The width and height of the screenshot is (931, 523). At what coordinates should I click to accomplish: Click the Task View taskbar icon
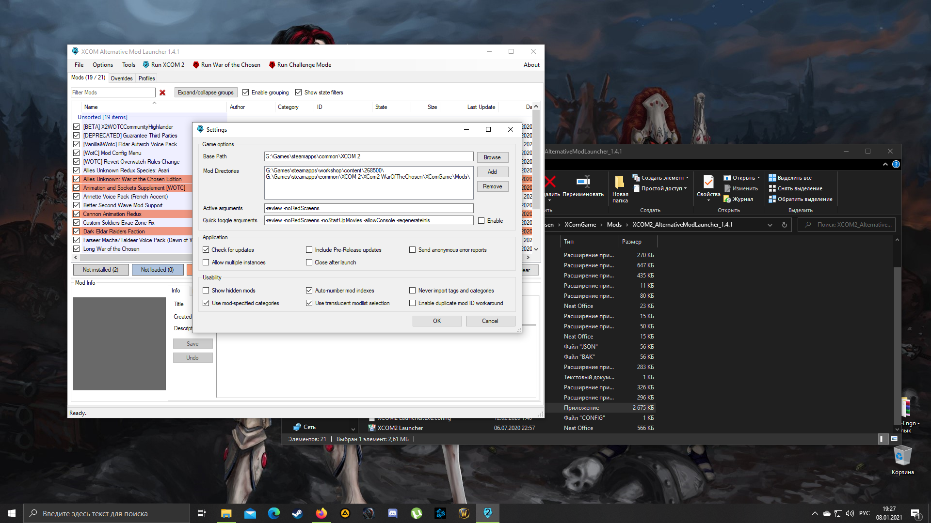[202, 513]
